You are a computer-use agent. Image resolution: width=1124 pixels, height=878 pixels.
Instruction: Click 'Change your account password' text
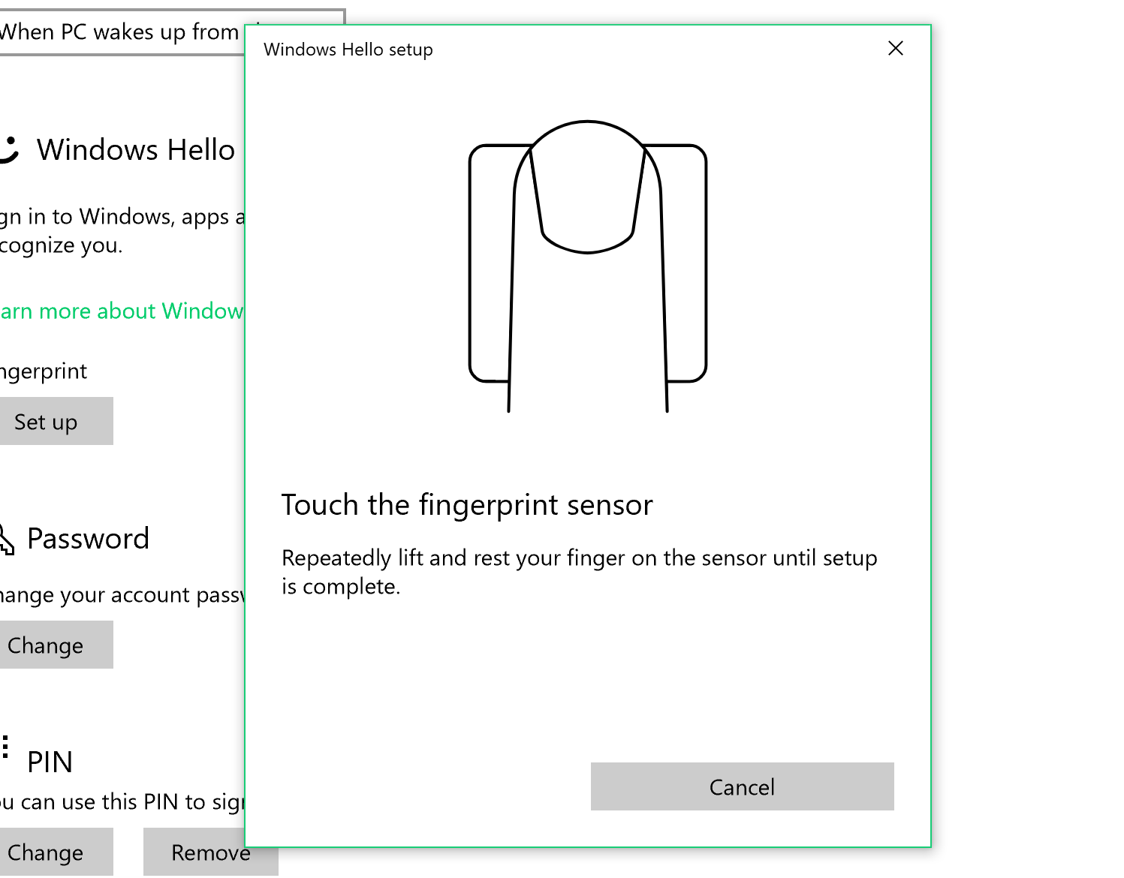(x=122, y=595)
